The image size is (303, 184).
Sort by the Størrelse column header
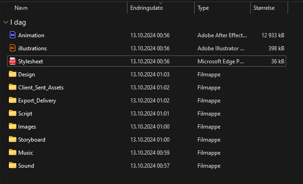[x=264, y=8]
